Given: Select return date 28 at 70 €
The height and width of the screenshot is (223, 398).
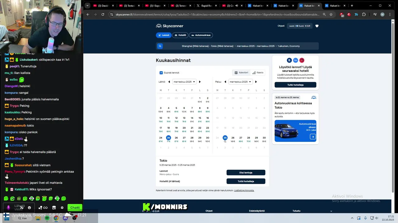Looking at the screenshot, I should pos(248,139).
